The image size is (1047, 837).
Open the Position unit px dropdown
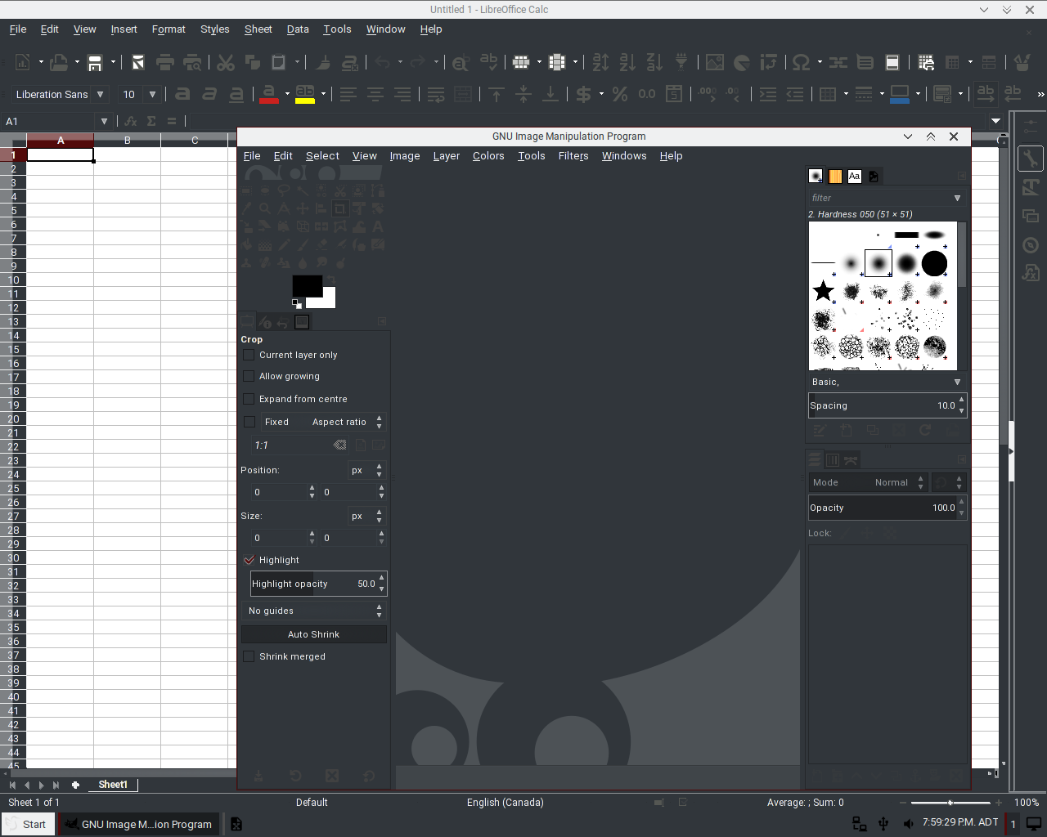pyautogui.click(x=366, y=470)
